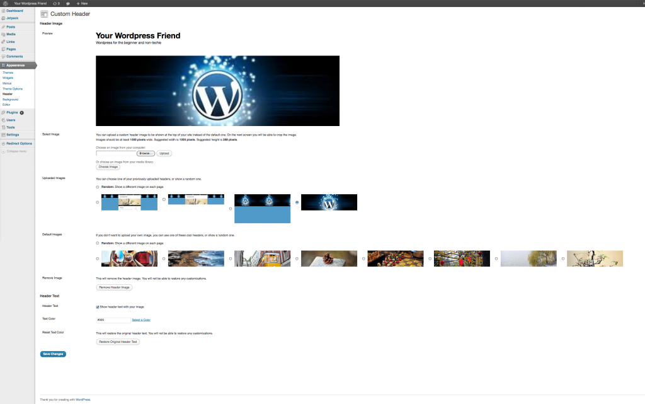The image size is (645, 404).
Task: Click the WordPress logo in admin bar
Action: tap(5, 3)
